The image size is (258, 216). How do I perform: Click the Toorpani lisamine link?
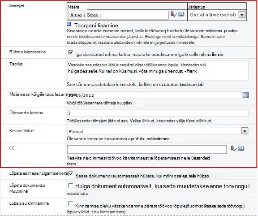(x=96, y=26)
